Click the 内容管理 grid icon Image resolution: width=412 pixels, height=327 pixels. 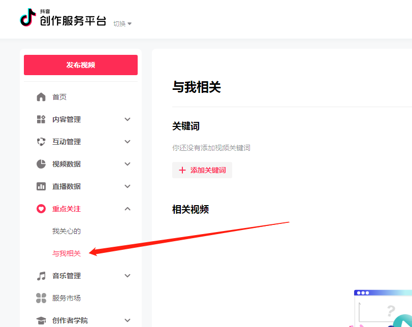41,119
